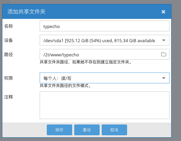Click the 重设 reset button
181x141 pixels.
coord(87,130)
